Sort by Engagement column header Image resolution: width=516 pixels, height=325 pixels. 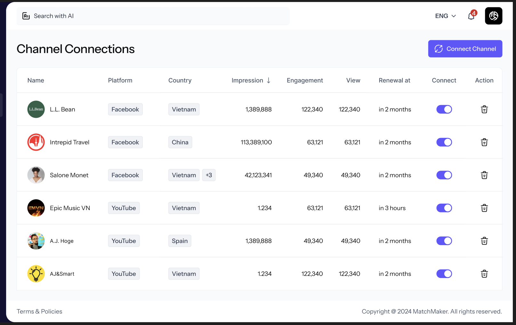pyautogui.click(x=305, y=80)
